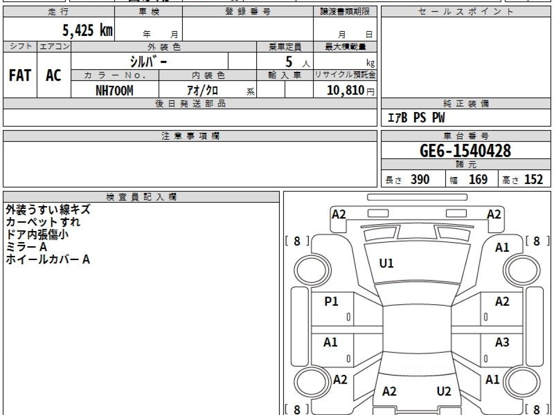The height and width of the screenshot is (415, 554).
Task: Select chassis number GE6-1540428
Action: tap(465, 151)
